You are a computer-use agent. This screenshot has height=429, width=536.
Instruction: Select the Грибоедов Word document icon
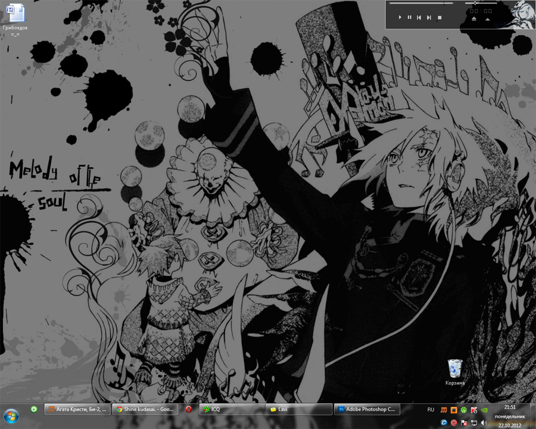pos(15,19)
